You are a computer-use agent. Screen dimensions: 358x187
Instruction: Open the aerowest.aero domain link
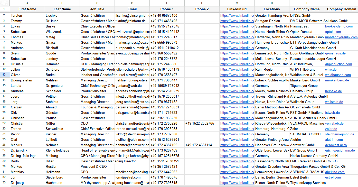click(x=336, y=145)
